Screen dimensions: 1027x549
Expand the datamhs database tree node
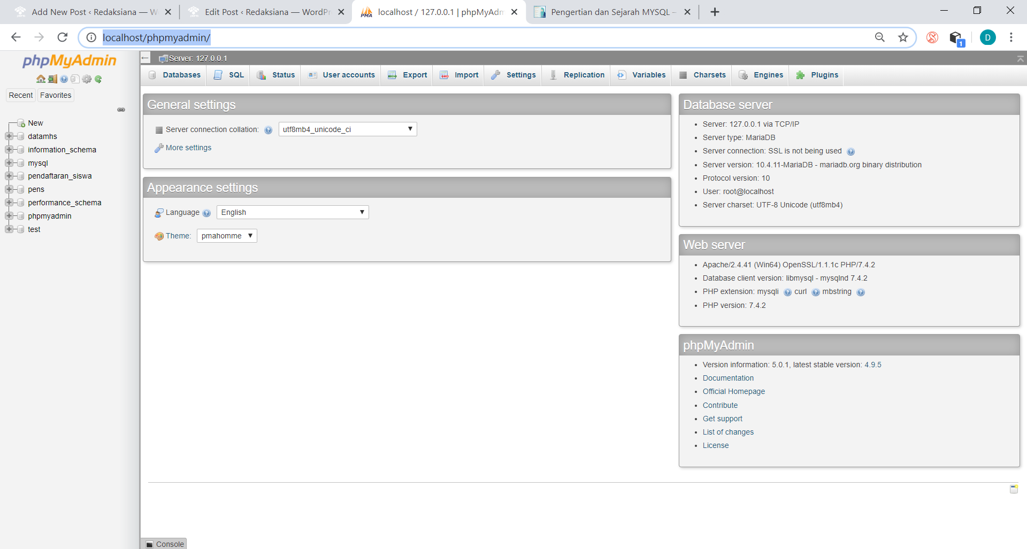click(x=9, y=136)
